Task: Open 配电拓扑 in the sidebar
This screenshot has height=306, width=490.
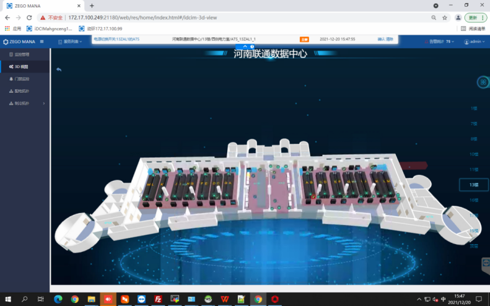Action: (x=22, y=91)
